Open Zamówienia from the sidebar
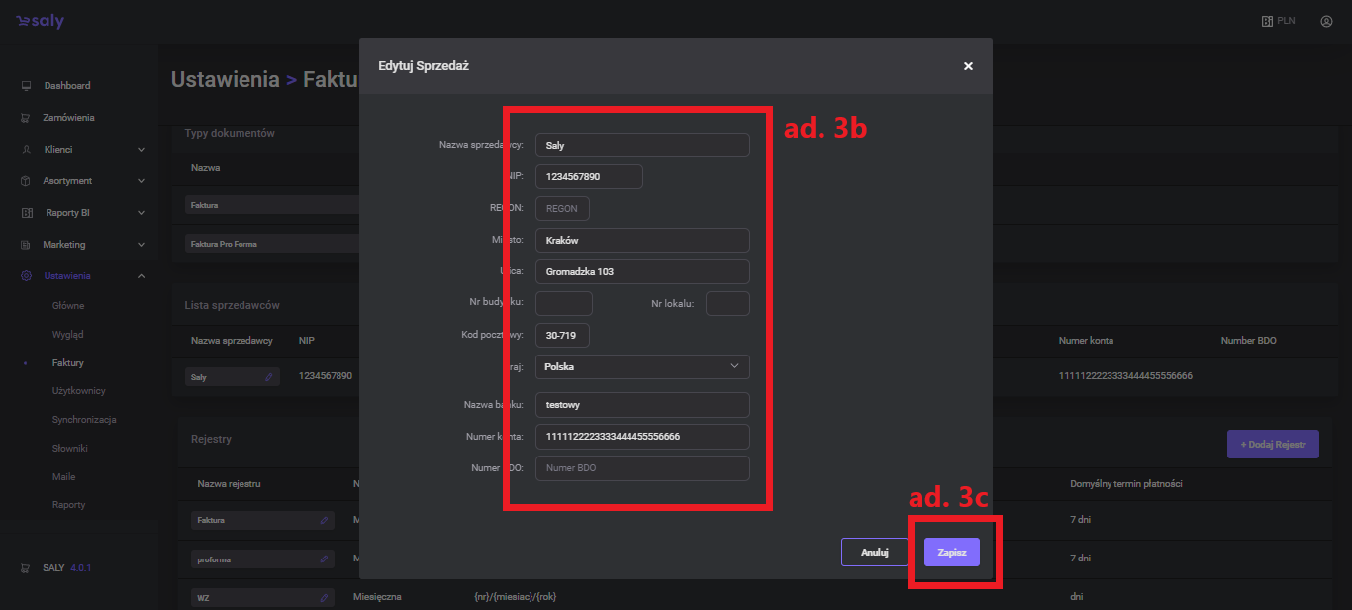Viewport: 1352px width, 610px height. 68,118
